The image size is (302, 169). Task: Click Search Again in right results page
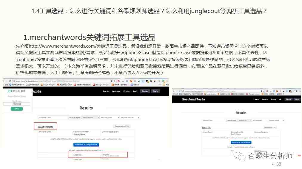click(232, 121)
